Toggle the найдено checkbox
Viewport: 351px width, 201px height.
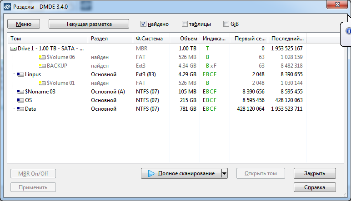[143, 24]
